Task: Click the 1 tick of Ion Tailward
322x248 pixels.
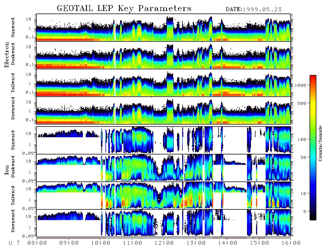Action: [x=30, y=200]
